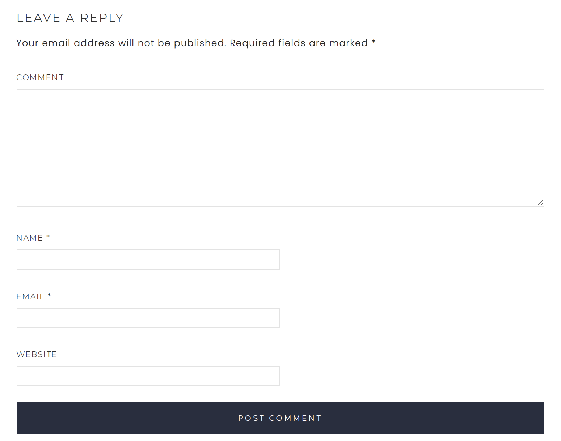Click the required fields notice text
This screenshot has height=441, width=561.
coord(195,43)
